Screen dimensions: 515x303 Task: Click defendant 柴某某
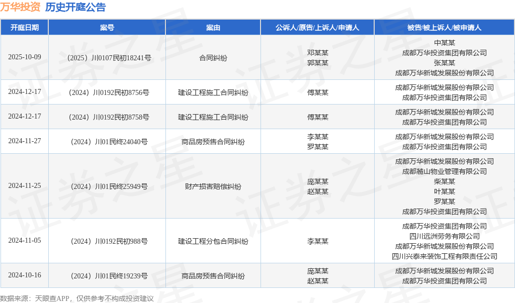point(445,181)
